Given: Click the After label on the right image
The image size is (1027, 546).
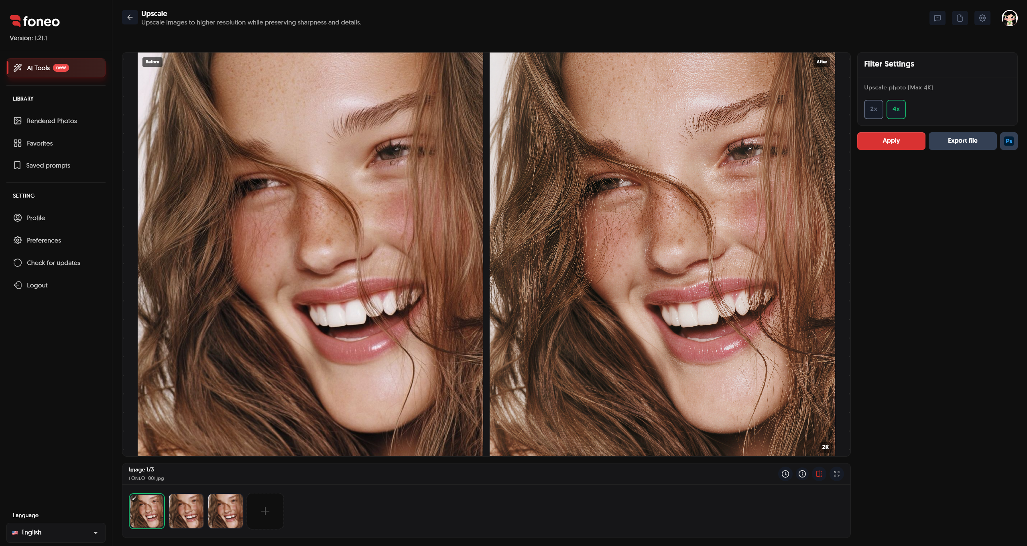Looking at the screenshot, I should (x=822, y=62).
